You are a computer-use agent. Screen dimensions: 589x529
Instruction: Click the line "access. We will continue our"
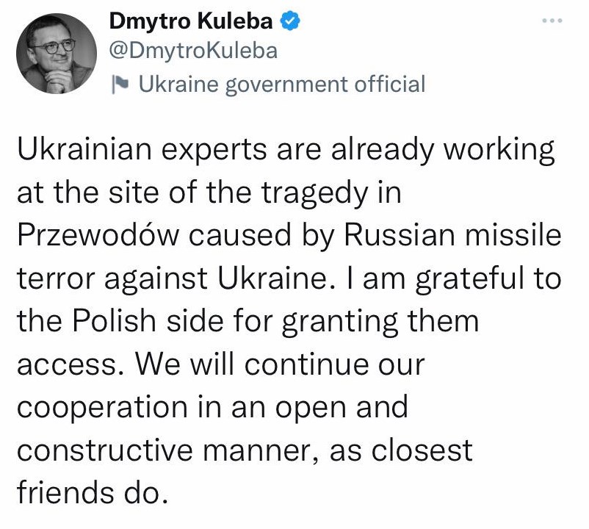220,364
